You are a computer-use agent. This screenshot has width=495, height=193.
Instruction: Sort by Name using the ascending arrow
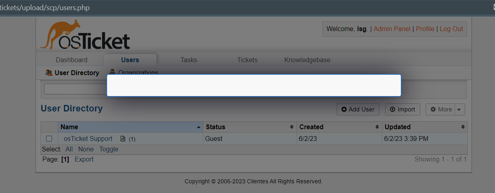click(x=198, y=127)
